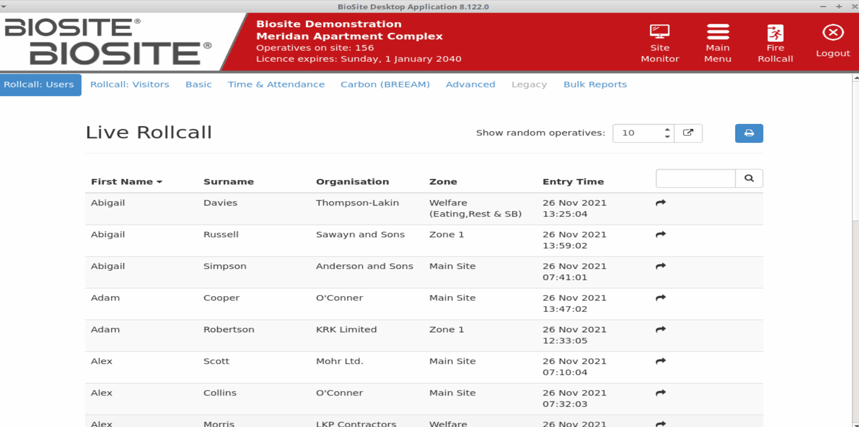Select Thompson-Lakin organisation cell
The width and height of the screenshot is (859, 427).
pos(358,203)
